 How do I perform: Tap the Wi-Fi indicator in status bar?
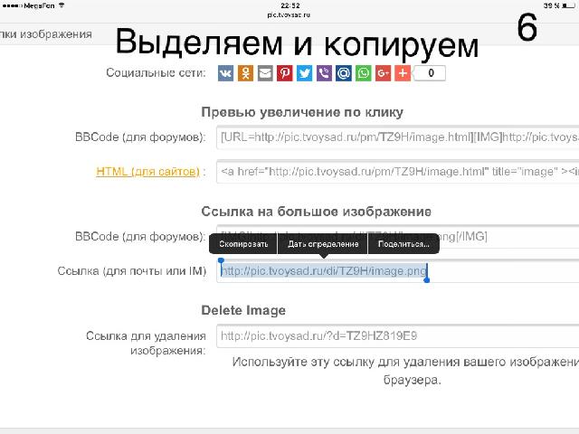62,5
